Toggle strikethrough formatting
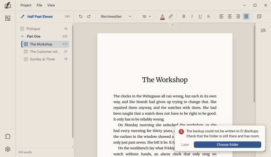 pos(208,16)
